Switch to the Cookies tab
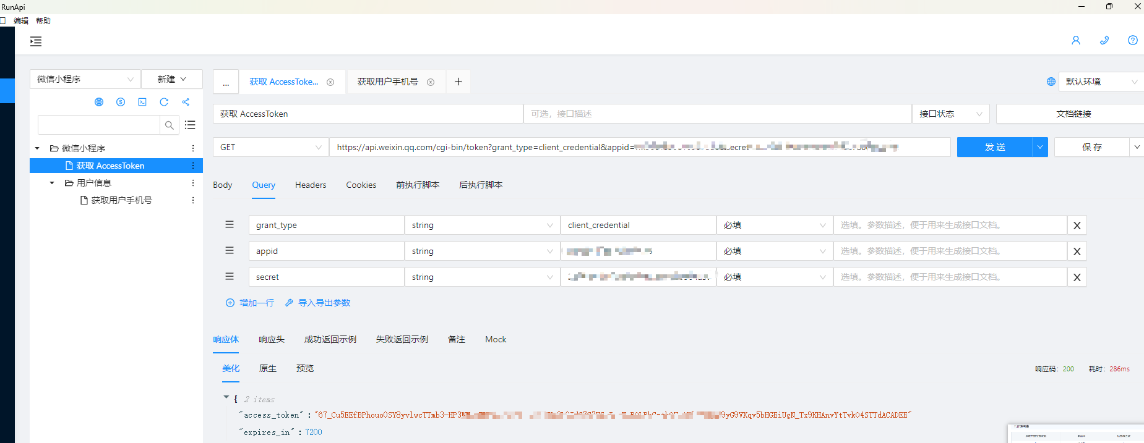 click(361, 185)
